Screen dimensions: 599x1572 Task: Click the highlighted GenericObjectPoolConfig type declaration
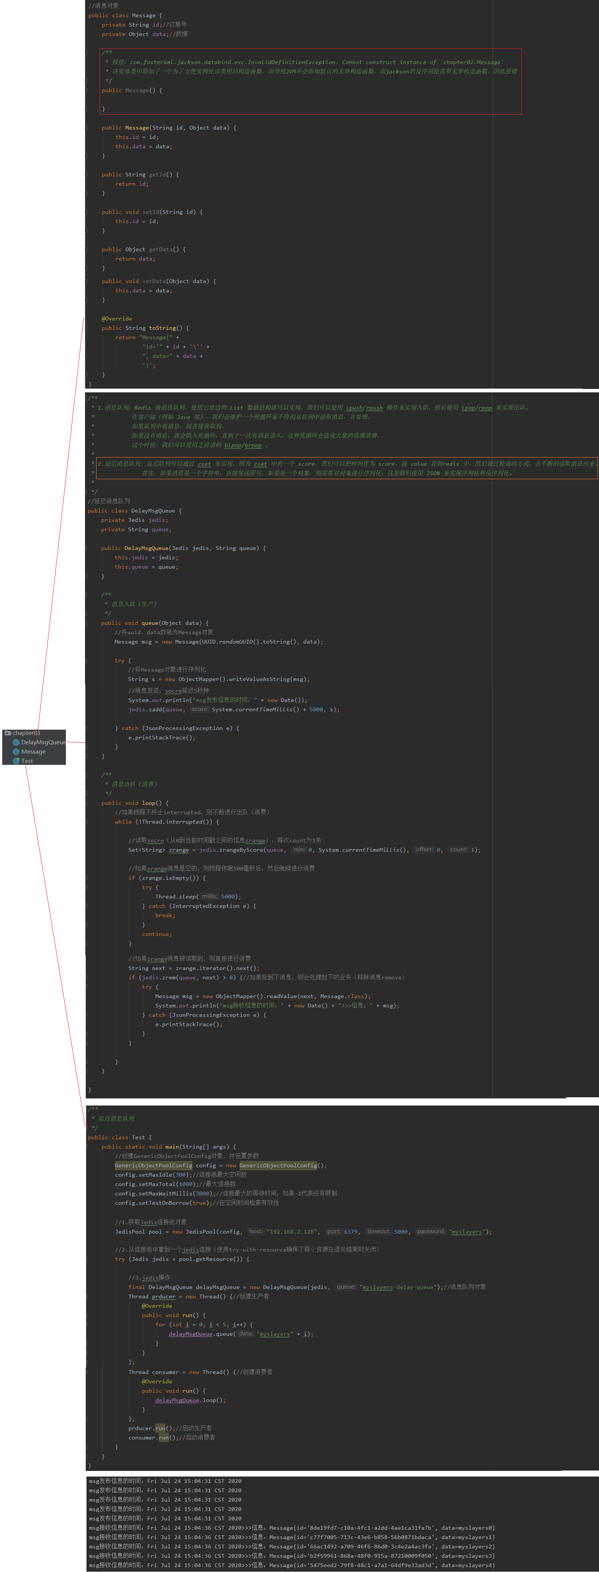coord(154,1165)
